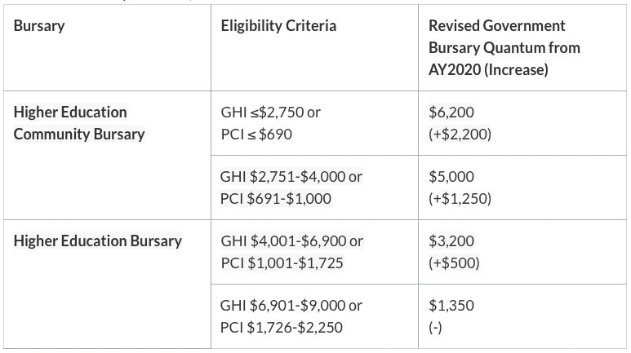Select the "Higher Education Community Bursary" cell
This screenshot has height=353, width=631.
78,122
